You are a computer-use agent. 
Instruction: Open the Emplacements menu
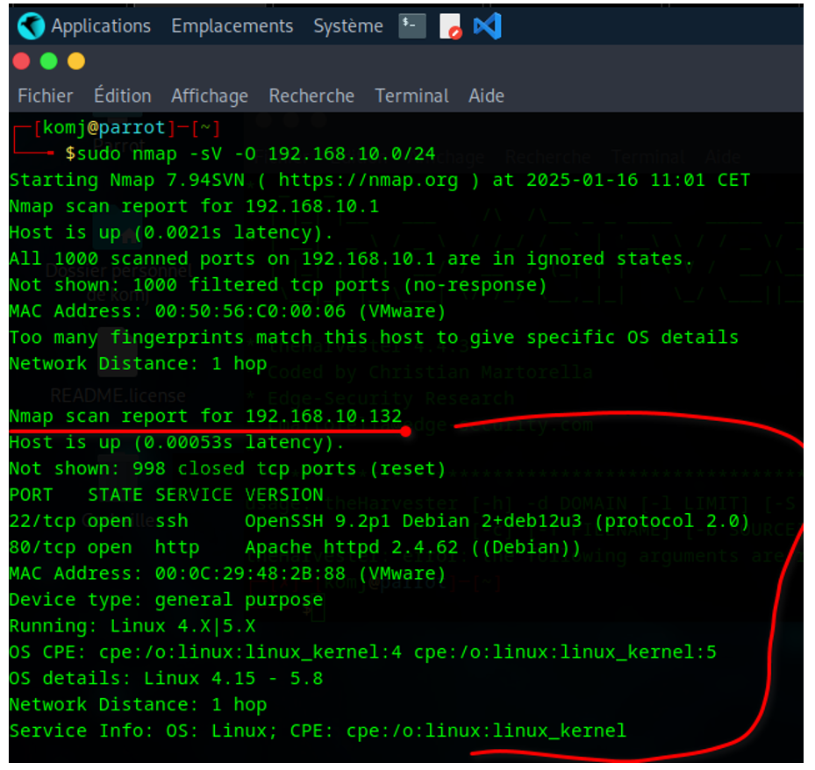pyautogui.click(x=232, y=26)
